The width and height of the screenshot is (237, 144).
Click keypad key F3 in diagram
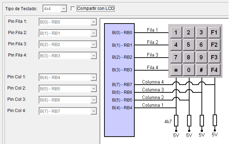coord(214,58)
